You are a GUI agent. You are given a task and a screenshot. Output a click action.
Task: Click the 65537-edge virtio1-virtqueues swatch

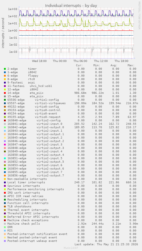[5, 103]
